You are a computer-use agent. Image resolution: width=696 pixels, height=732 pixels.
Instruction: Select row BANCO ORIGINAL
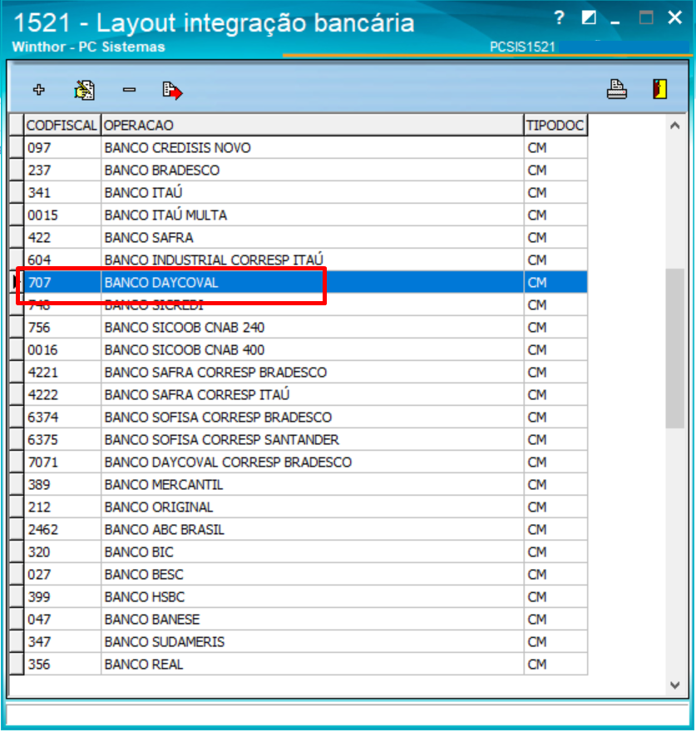tap(298, 507)
